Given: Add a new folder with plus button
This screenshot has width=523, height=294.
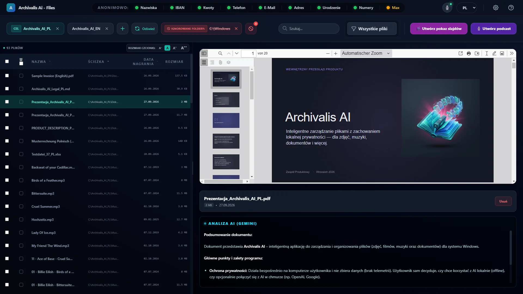Looking at the screenshot, I should click(x=123, y=29).
